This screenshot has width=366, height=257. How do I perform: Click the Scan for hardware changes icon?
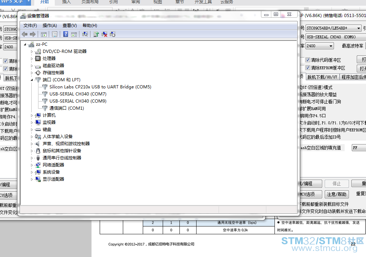tap(85, 34)
